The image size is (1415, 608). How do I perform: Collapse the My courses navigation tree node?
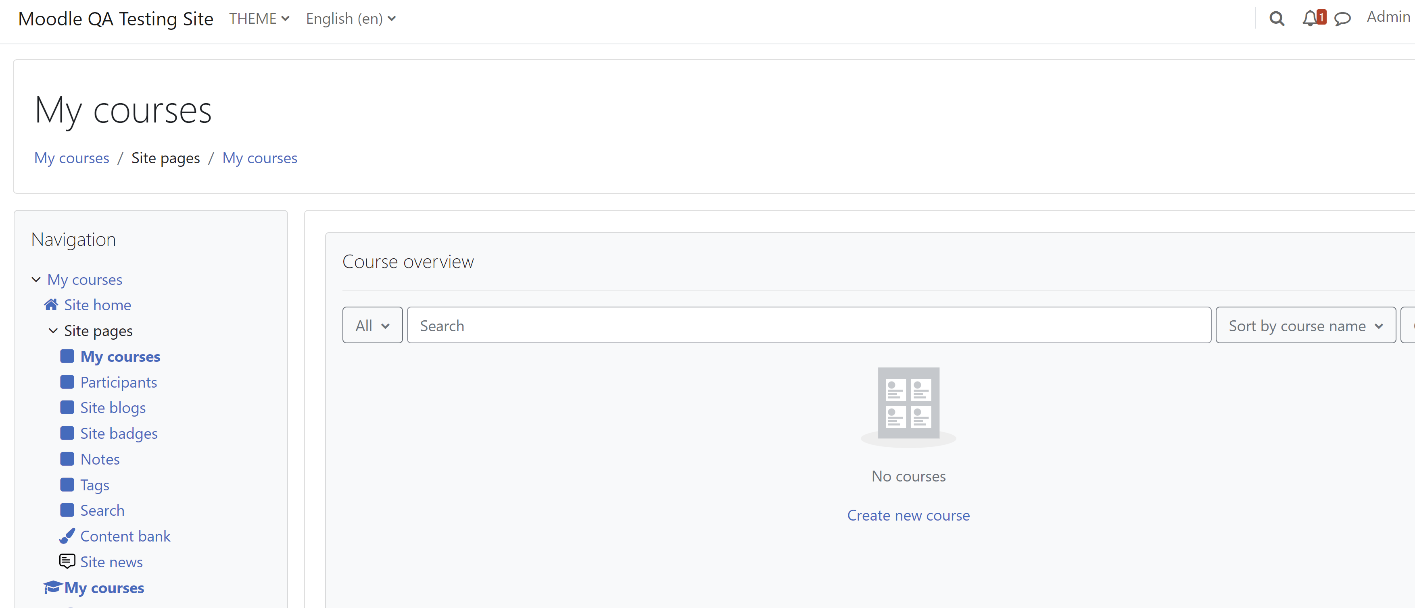click(36, 279)
